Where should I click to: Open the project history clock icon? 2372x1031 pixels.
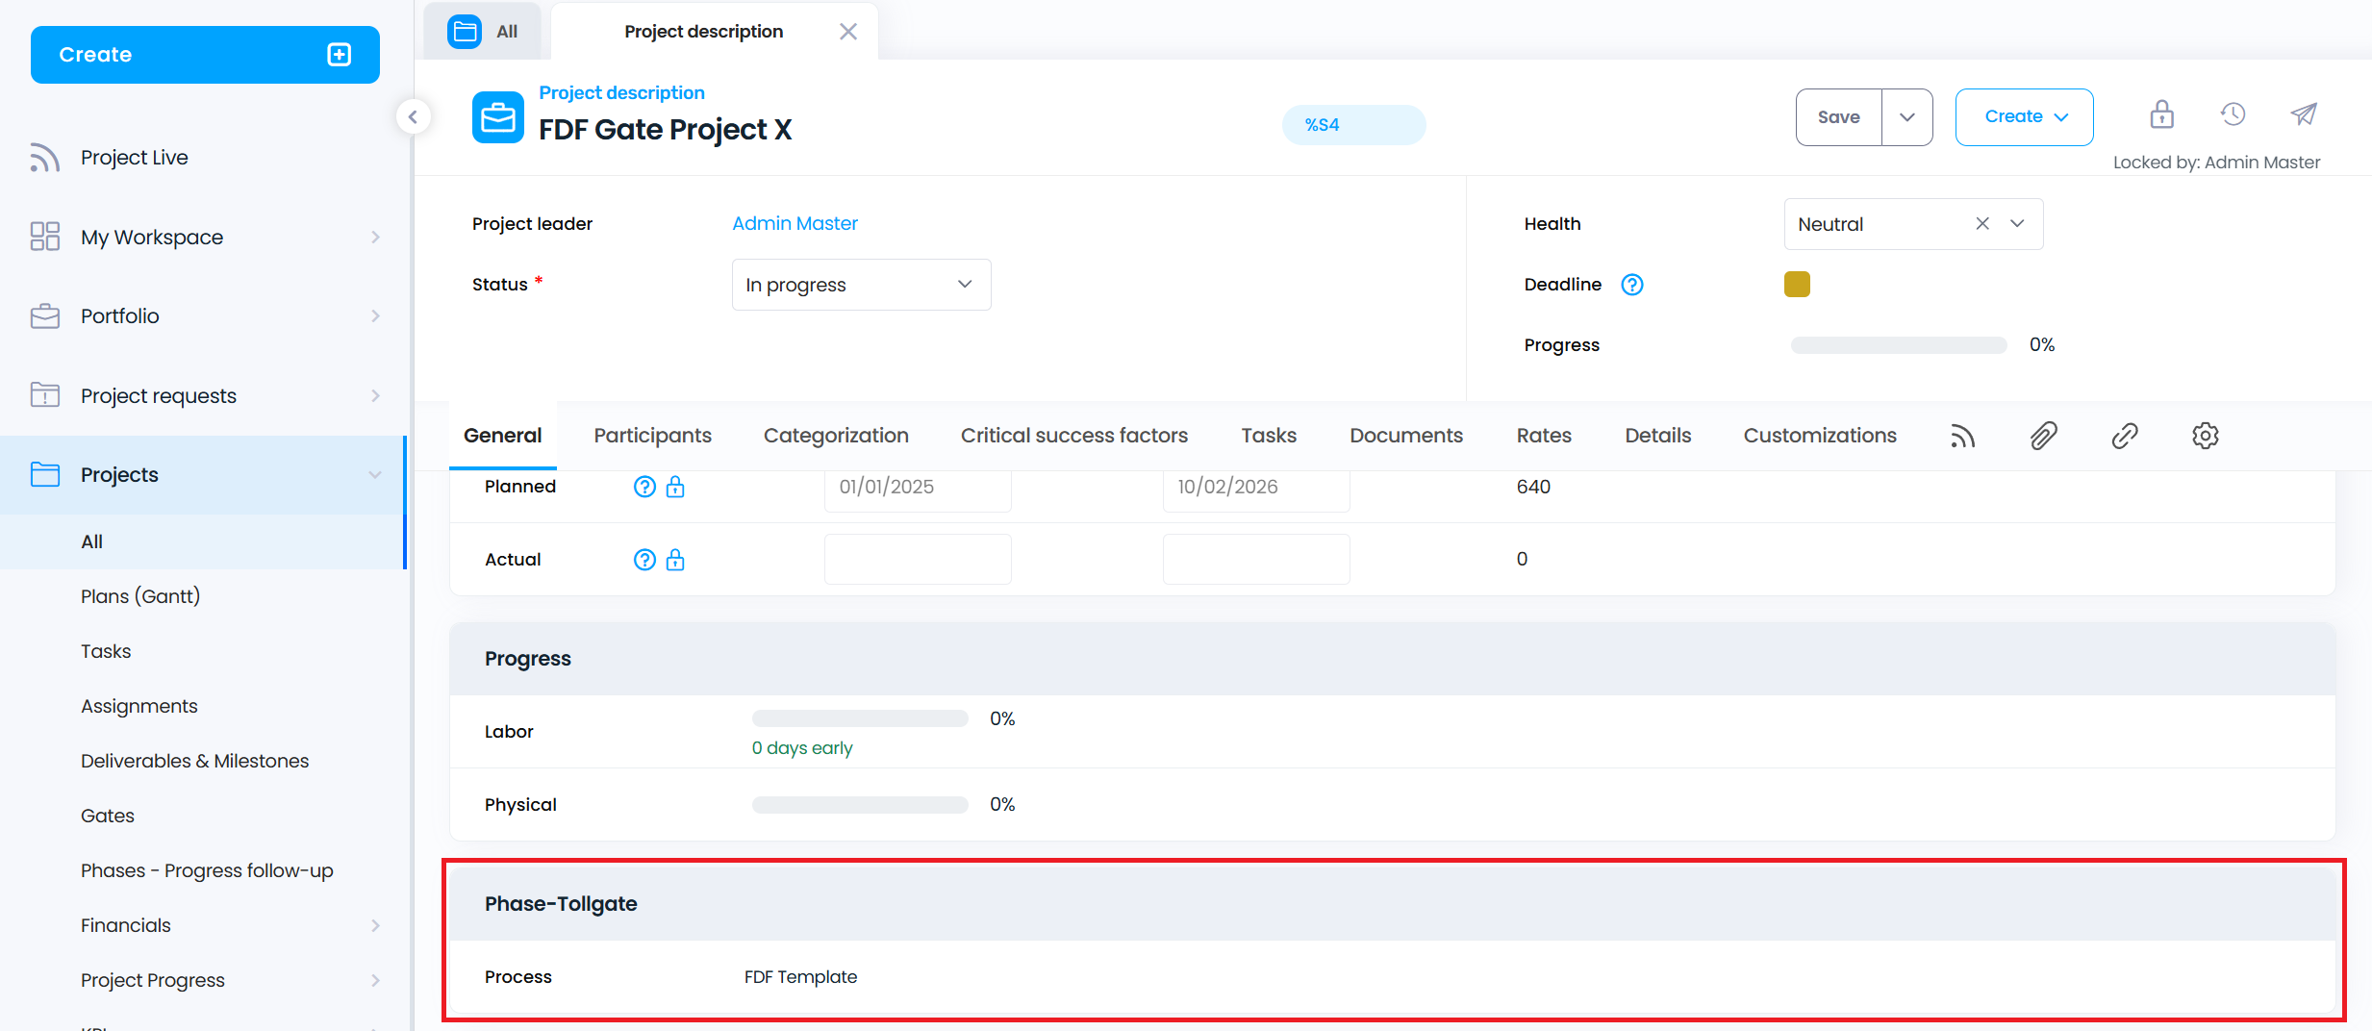click(2233, 115)
